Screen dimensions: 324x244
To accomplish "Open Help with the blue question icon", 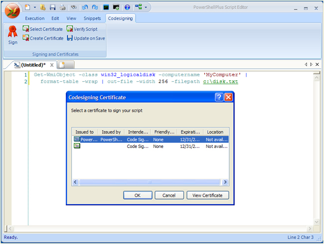I will [x=127, y=7].
